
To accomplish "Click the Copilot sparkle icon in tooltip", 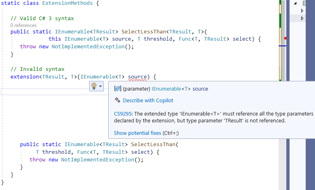I will [x=118, y=100].
